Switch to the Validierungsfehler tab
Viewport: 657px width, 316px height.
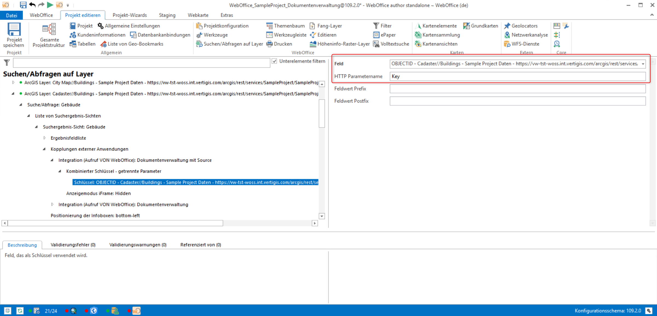(73, 245)
